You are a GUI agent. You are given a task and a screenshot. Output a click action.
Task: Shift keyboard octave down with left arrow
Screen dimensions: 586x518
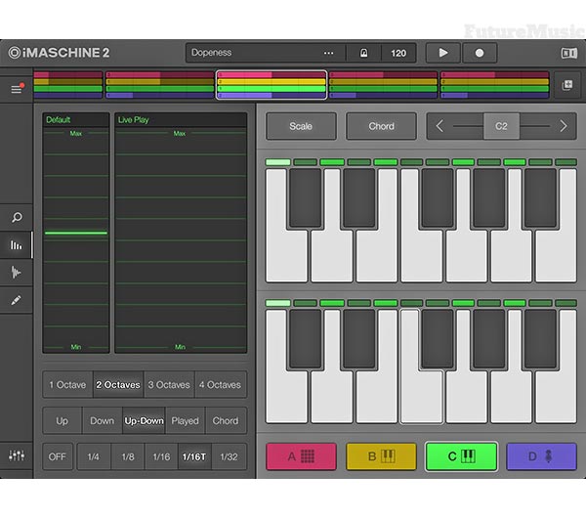point(439,126)
